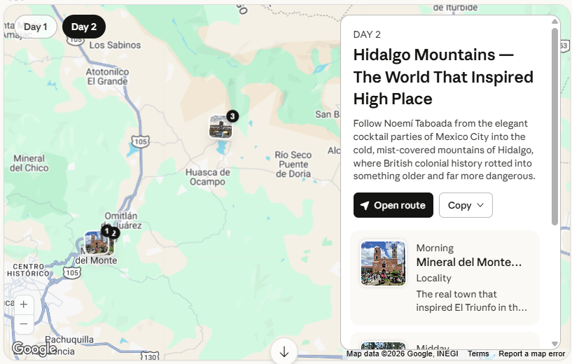Screen dimensions: 572x364
Task: Zoom in on the map
Action: 24,304
